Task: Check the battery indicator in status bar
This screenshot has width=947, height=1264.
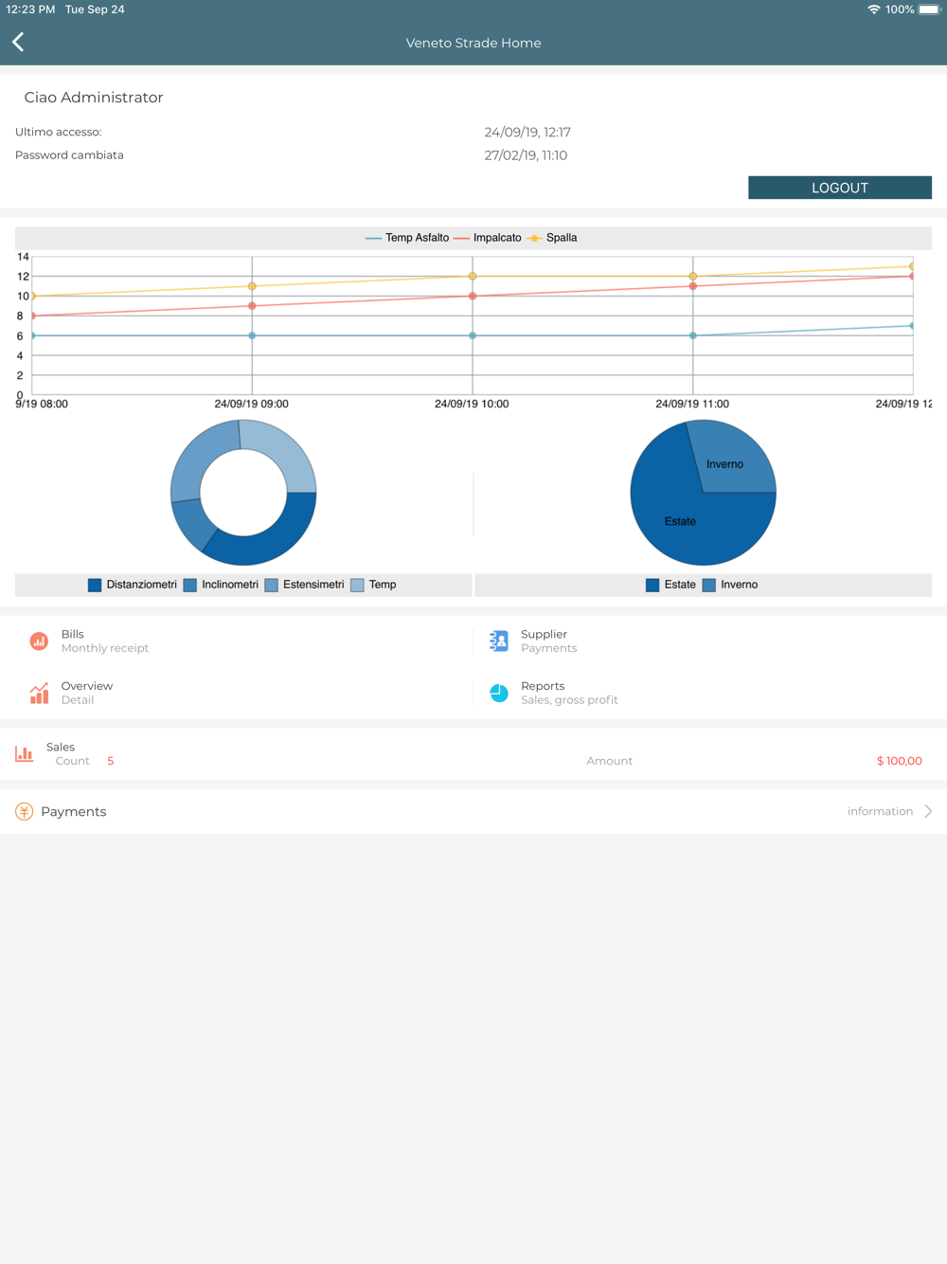Action: [929, 9]
